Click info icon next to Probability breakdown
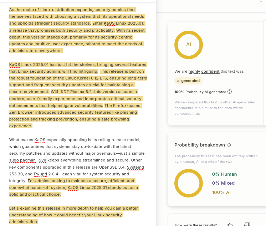Screen dimensions: 266x226 pyautogui.click(x=229, y=145)
